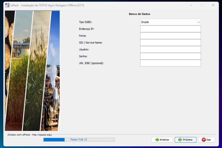
Task: Click the "Tipo SGBD:" label
Action: point(85,22)
